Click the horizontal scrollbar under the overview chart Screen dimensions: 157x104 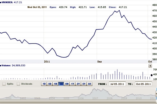coord(78,101)
